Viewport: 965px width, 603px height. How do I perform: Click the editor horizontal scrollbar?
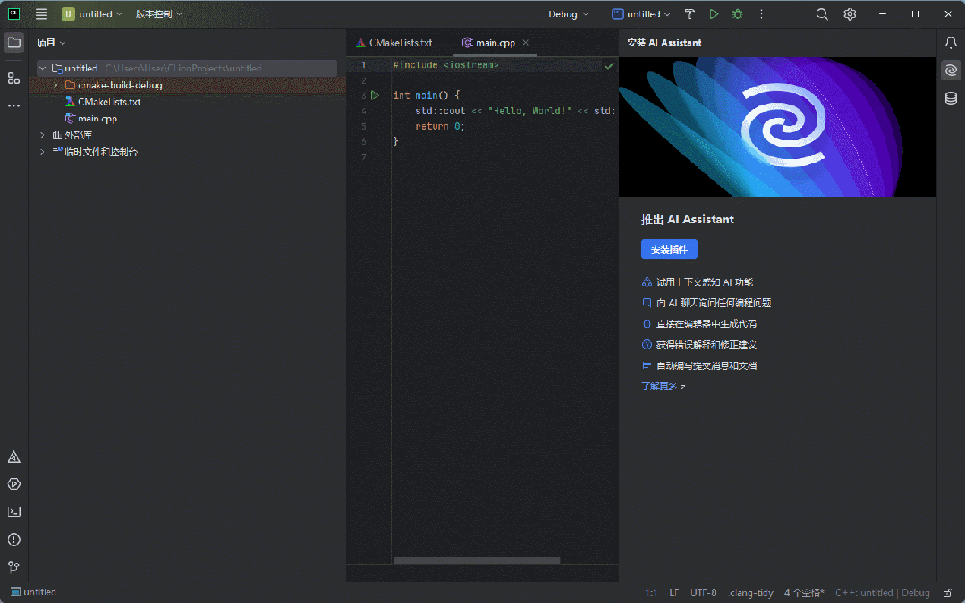(x=477, y=560)
